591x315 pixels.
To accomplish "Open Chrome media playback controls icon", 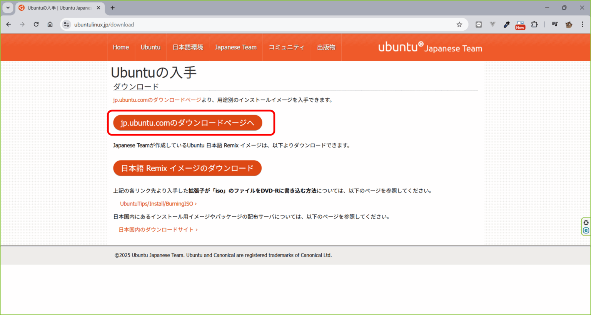I will (x=554, y=24).
